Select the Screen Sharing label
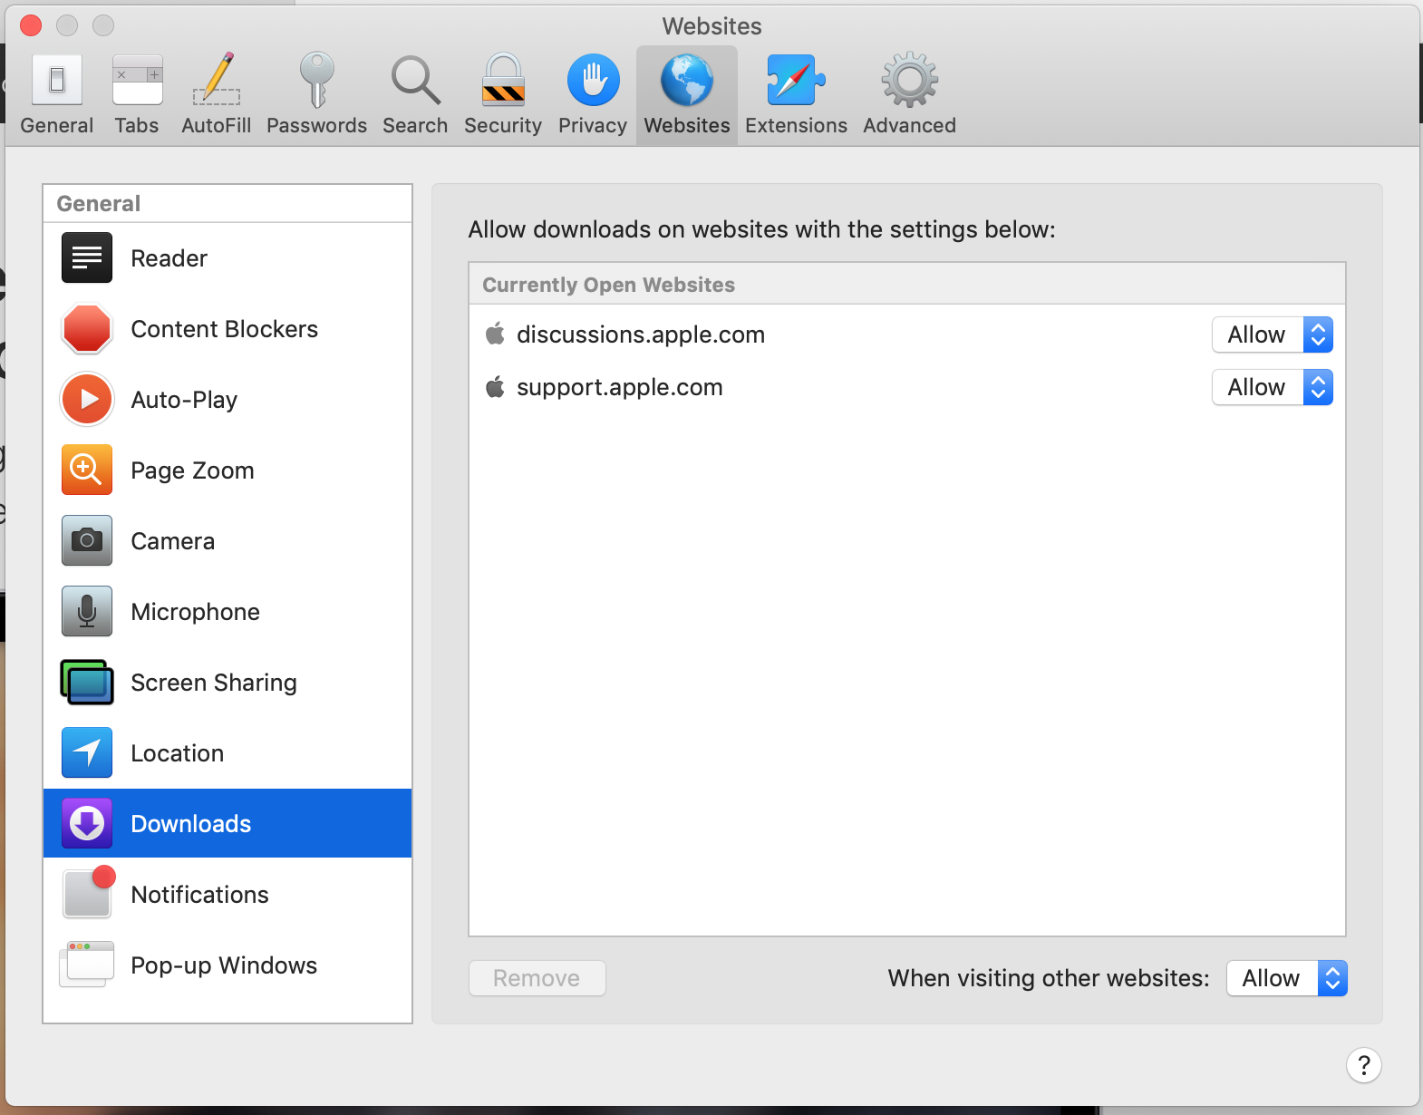This screenshot has width=1423, height=1115. [x=214, y=683]
